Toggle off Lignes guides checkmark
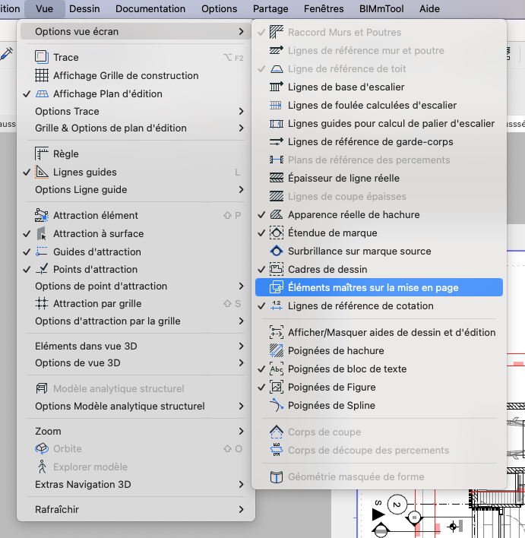Screen dimensions: 525x538 click(x=27, y=172)
